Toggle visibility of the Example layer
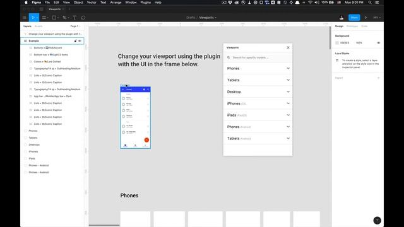Screen dimensions: 404x227 coord(80,41)
